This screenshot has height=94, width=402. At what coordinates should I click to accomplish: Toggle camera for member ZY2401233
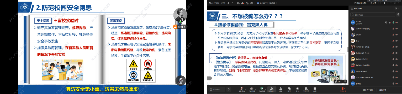coord(396,59)
